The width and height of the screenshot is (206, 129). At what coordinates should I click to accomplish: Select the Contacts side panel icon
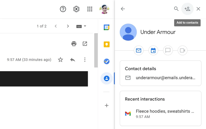coord(107,78)
